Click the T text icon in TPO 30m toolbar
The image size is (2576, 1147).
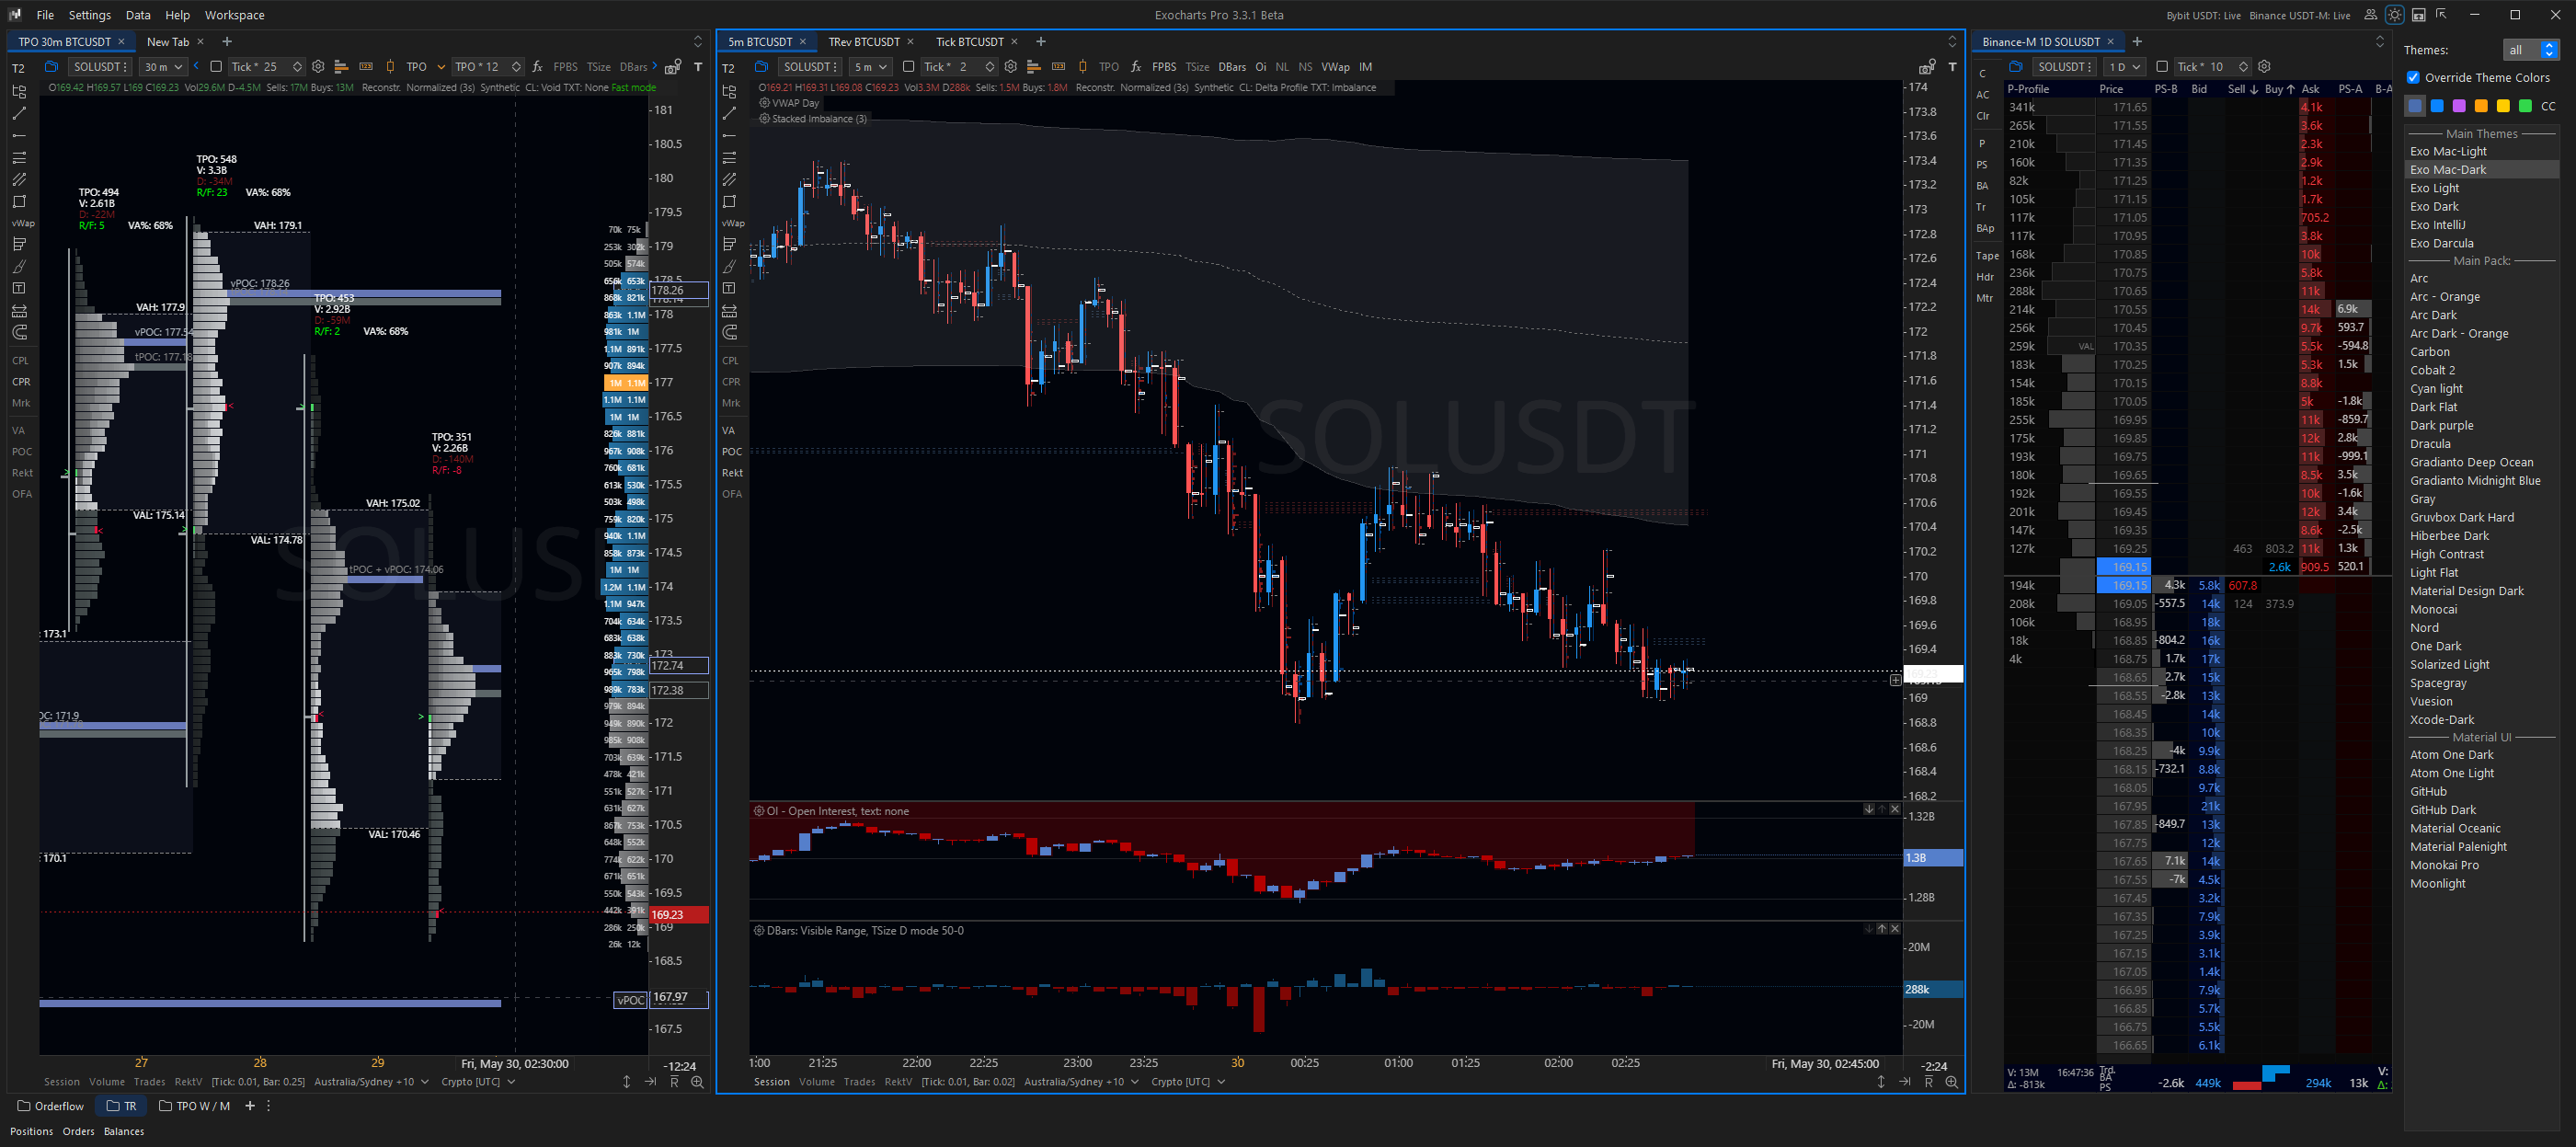click(x=698, y=67)
